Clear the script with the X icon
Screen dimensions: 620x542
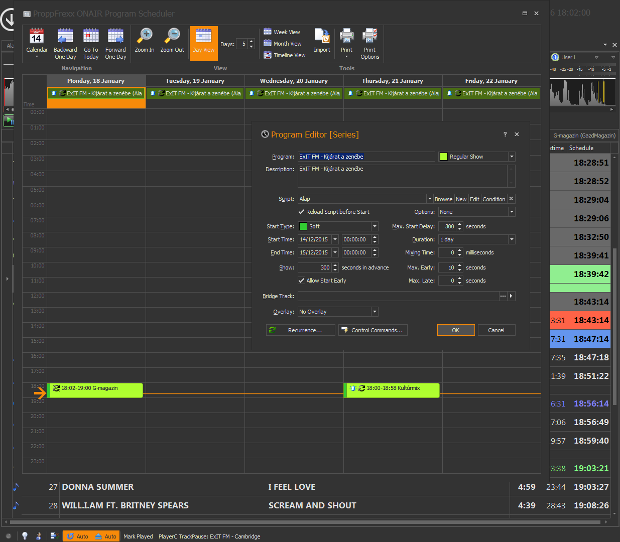point(511,199)
